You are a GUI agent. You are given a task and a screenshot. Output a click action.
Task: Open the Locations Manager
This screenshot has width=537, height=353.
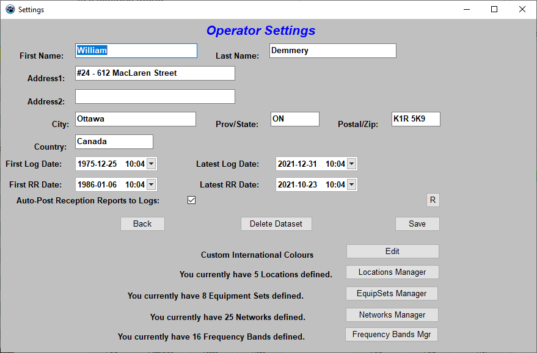tap(392, 272)
